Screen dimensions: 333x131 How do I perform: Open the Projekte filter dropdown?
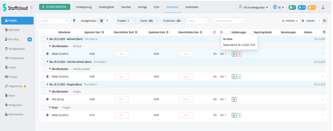coord(126,21)
